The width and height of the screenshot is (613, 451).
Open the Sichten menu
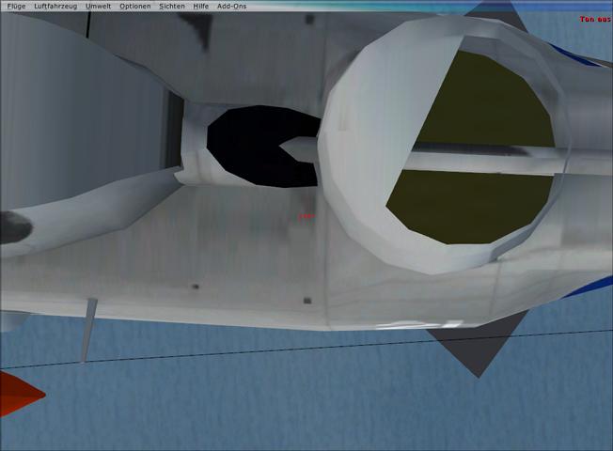coord(172,6)
